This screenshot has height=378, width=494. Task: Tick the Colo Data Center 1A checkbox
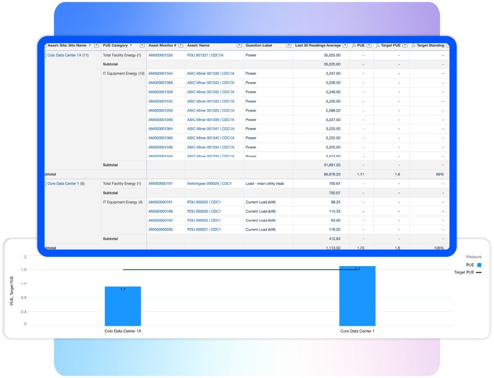coord(45,55)
